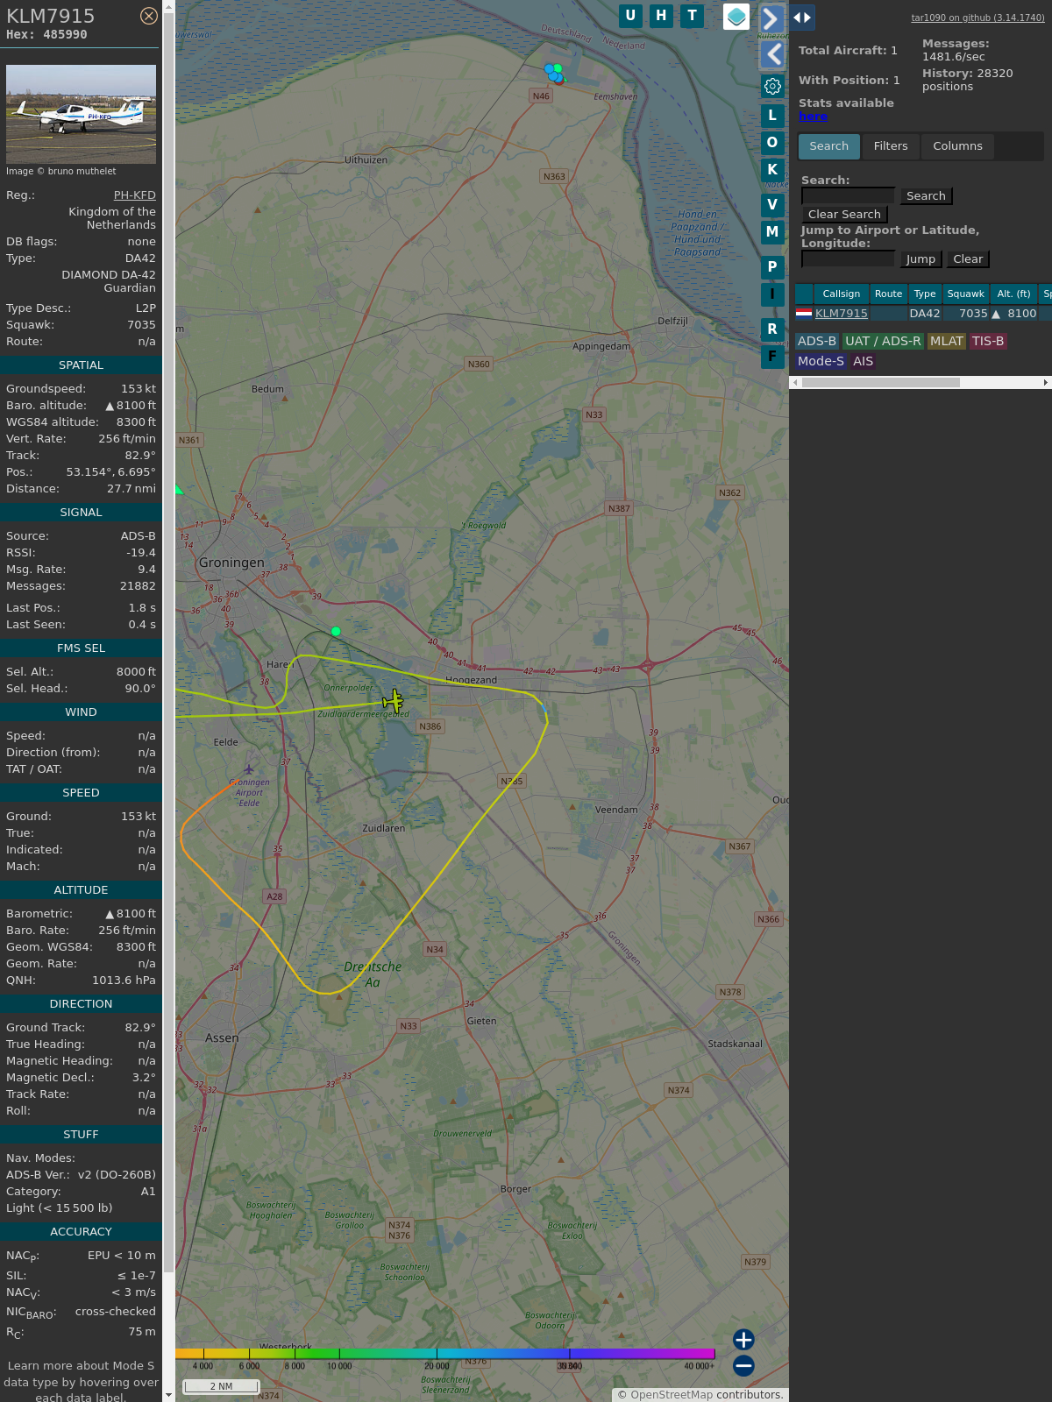The height and width of the screenshot is (1402, 1052).
Task: Switch to the Filters tab
Action: tap(891, 146)
